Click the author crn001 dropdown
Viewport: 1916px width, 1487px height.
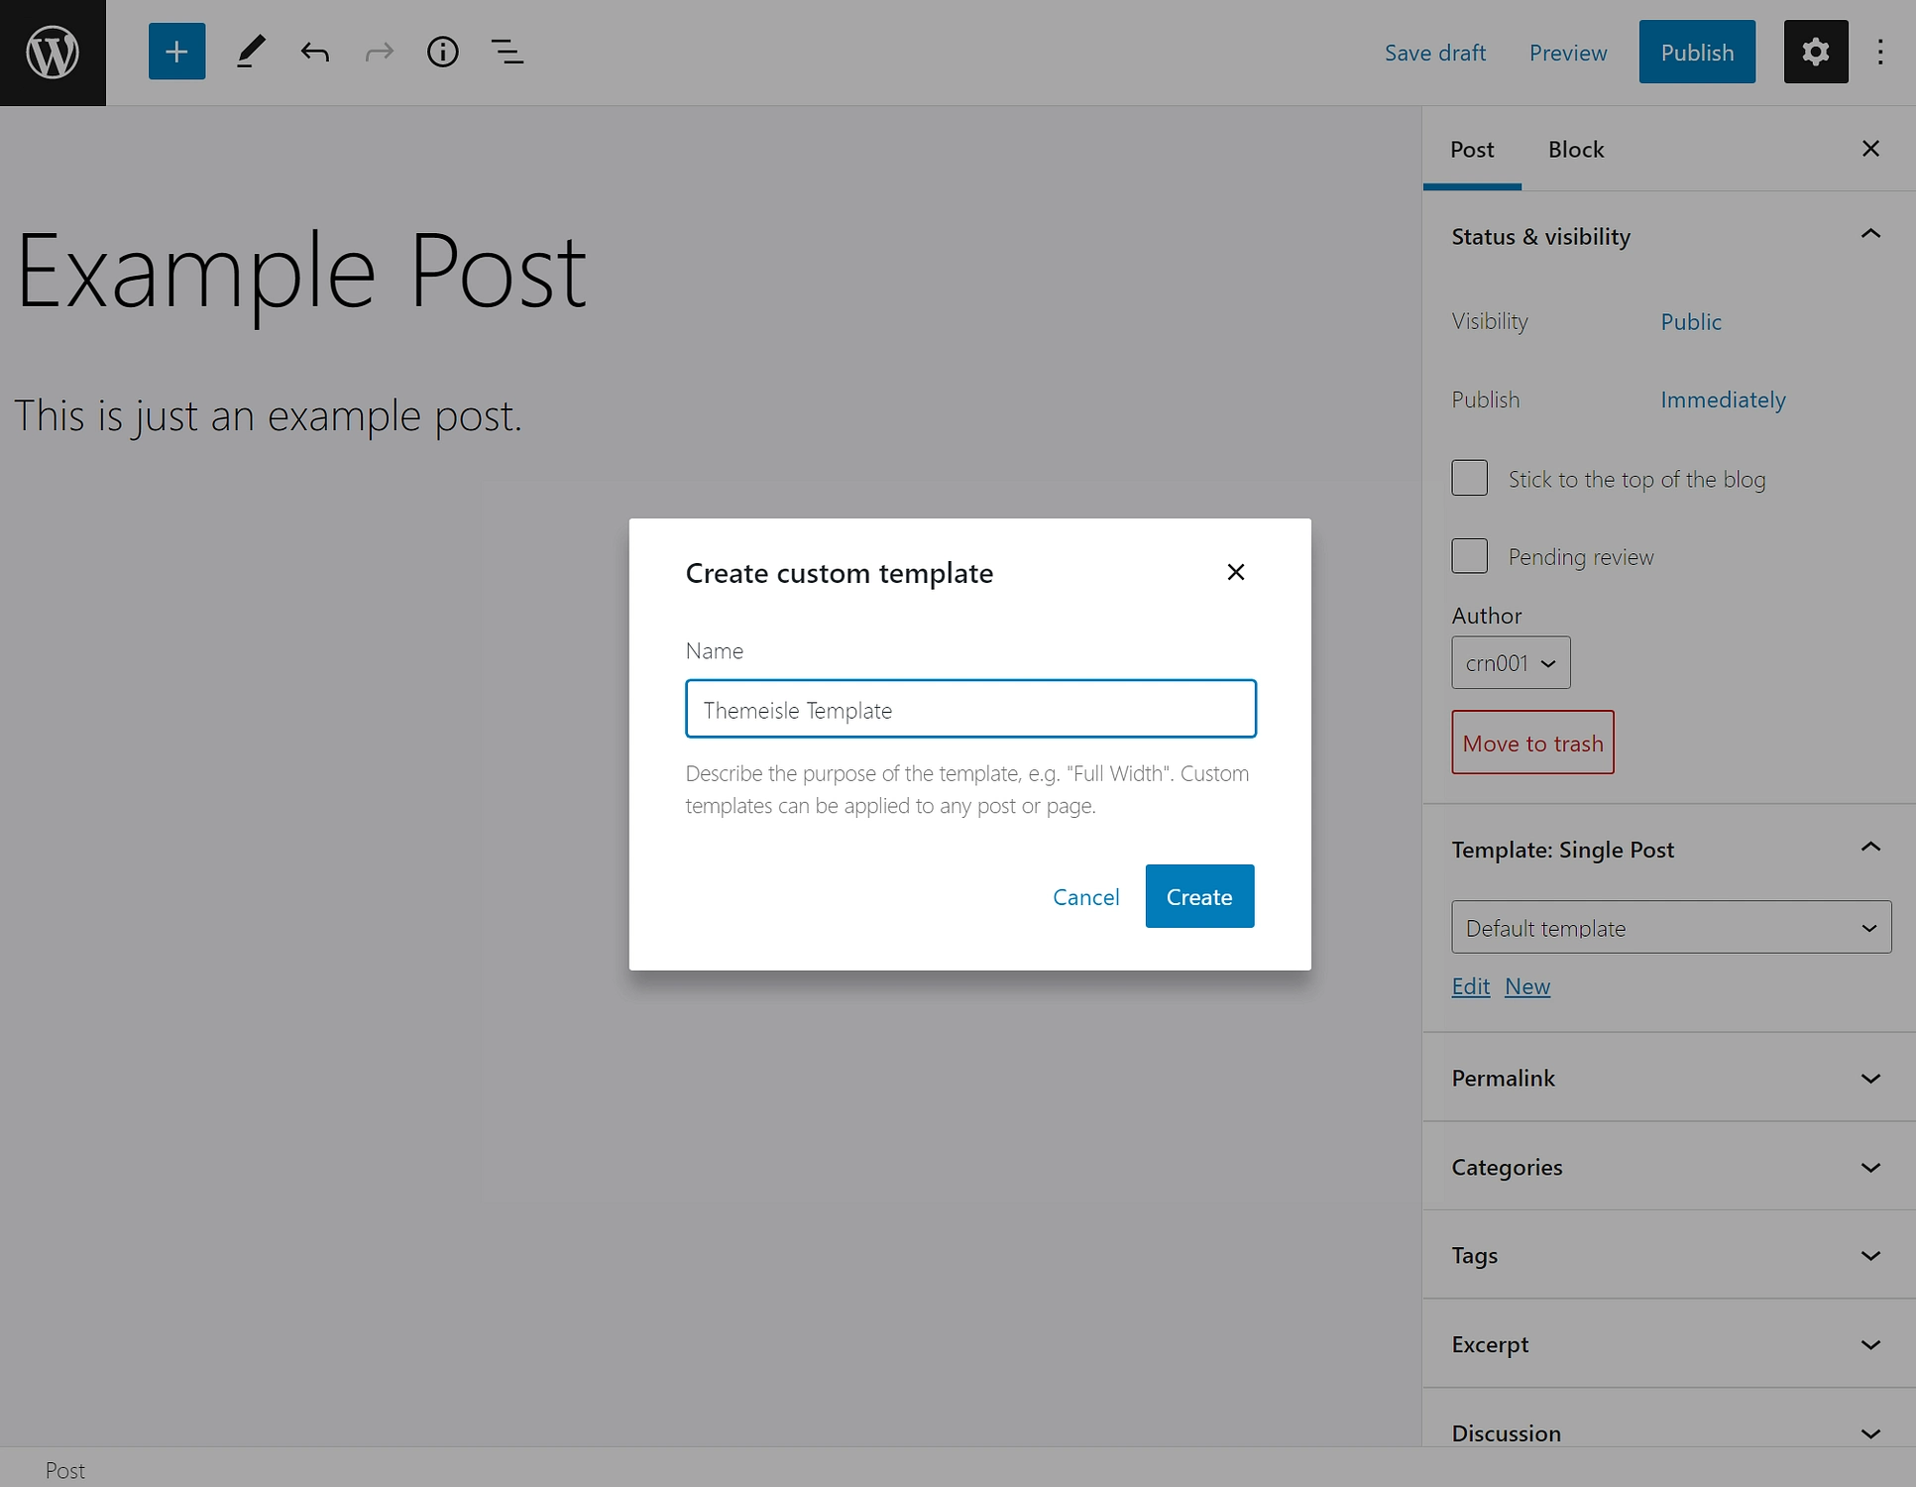(1510, 661)
